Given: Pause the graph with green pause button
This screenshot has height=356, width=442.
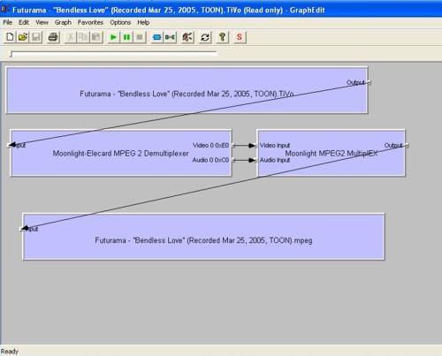Looking at the screenshot, I should click(x=126, y=37).
